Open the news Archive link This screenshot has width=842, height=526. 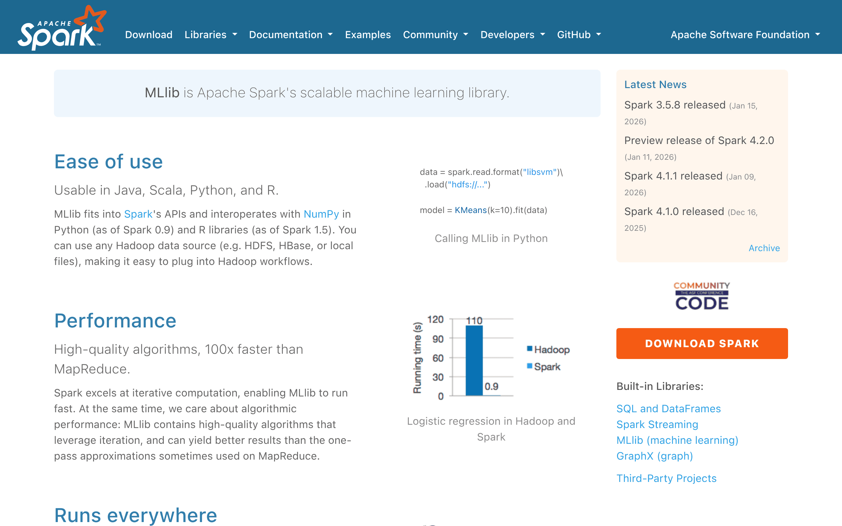tap(764, 248)
